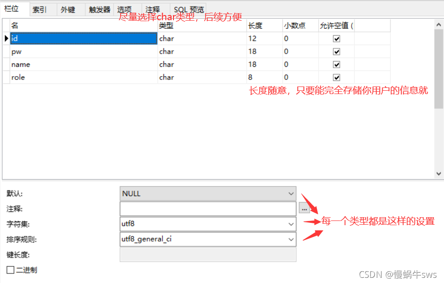Open the 外键 tab
Image resolution: width=444 pixels, height=283 pixels.
[x=71, y=10]
